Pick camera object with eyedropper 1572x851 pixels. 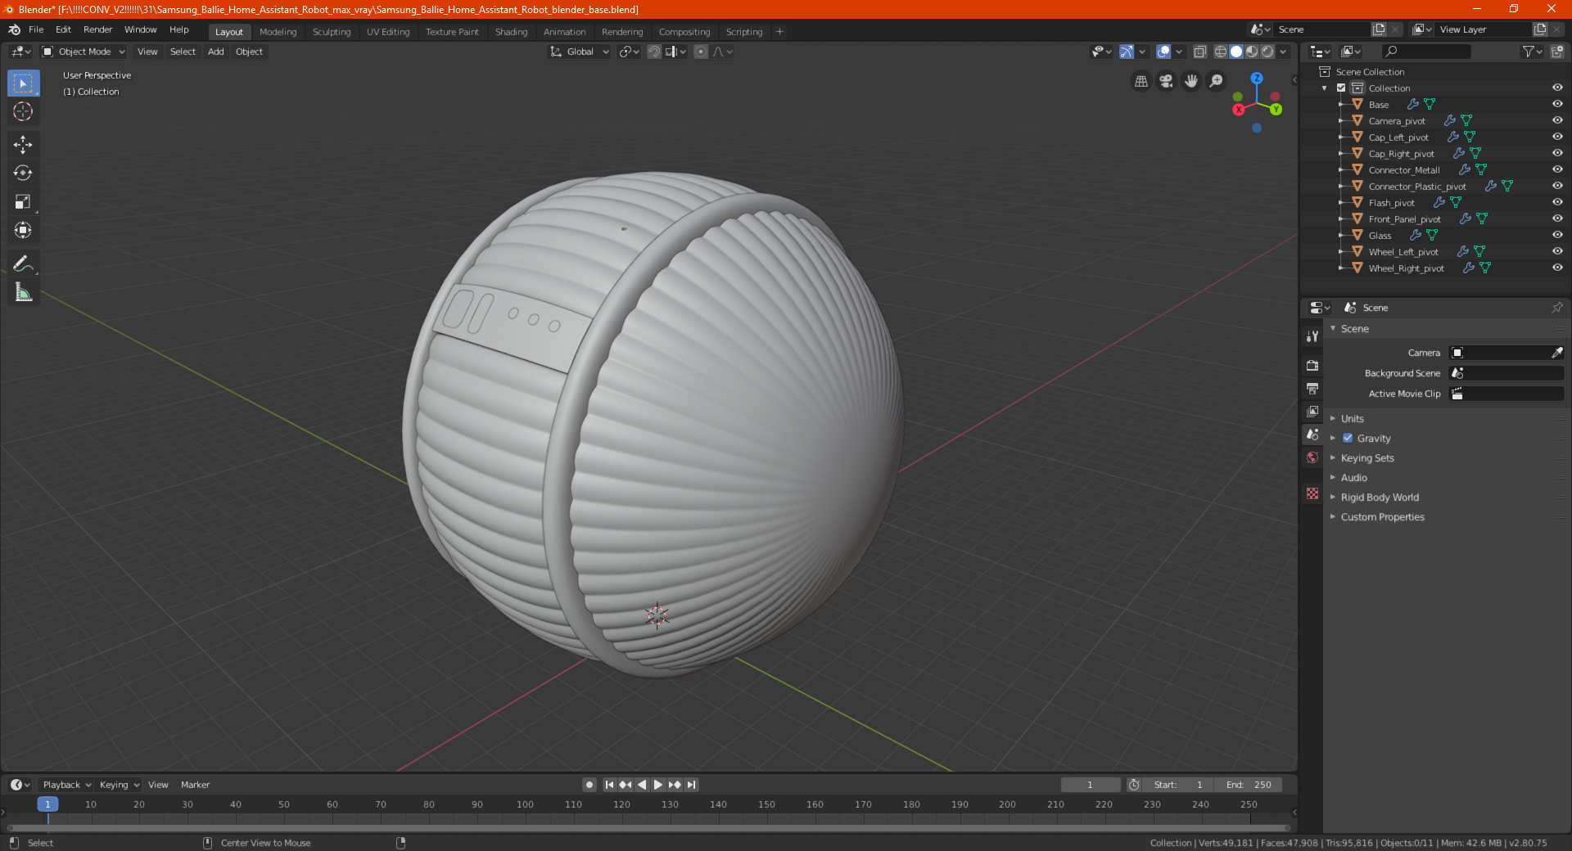[1557, 353]
